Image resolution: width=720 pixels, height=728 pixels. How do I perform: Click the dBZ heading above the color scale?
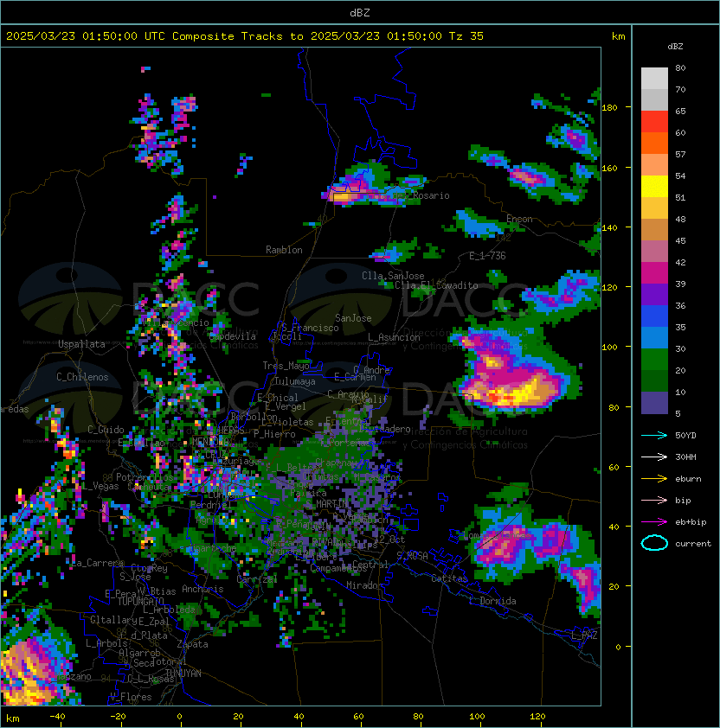[x=675, y=47]
